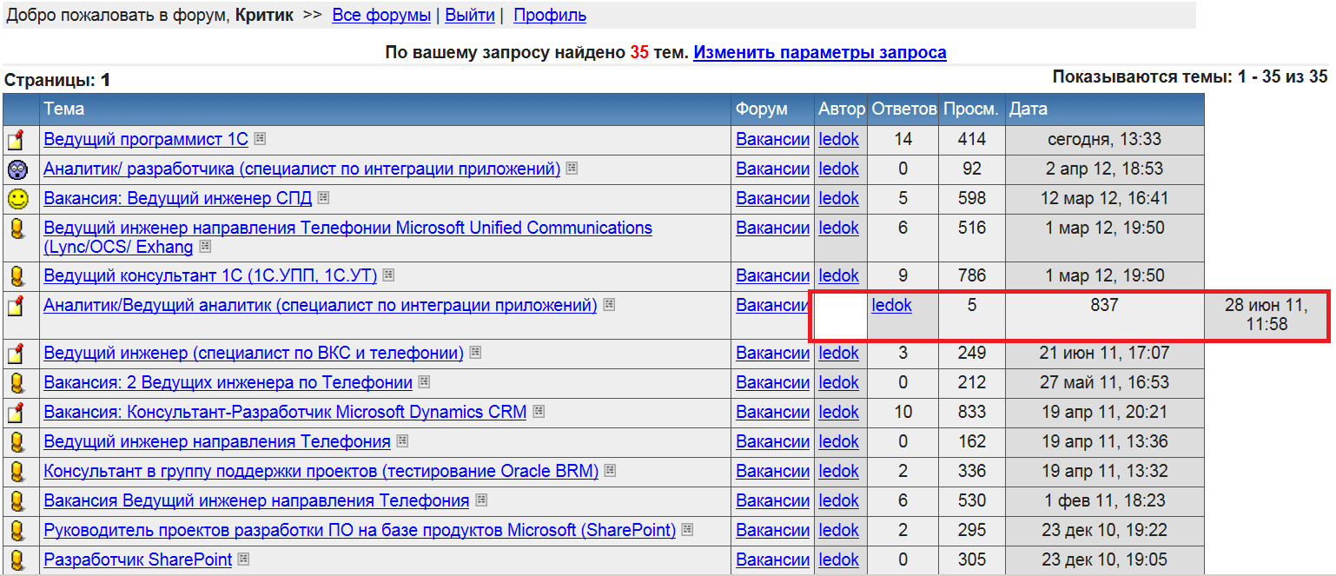Click the Тема column header

coord(64,109)
